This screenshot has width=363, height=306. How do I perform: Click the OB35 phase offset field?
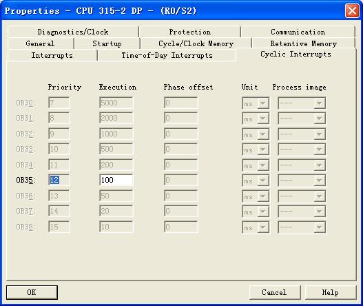[x=180, y=180]
